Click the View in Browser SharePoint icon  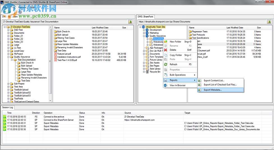[x=165, y=85]
